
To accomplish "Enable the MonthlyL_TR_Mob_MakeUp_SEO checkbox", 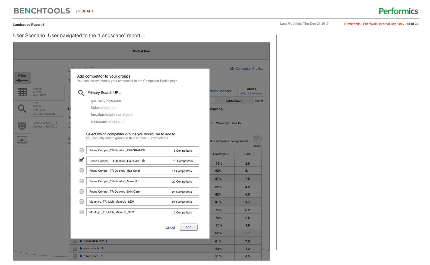I will point(81,212).
